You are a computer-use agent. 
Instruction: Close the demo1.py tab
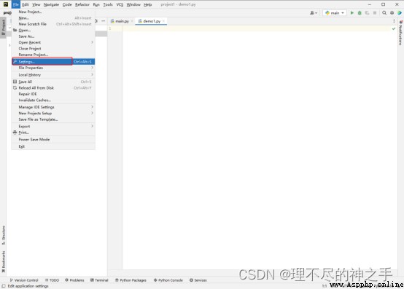pyautogui.click(x=163, y=21)
